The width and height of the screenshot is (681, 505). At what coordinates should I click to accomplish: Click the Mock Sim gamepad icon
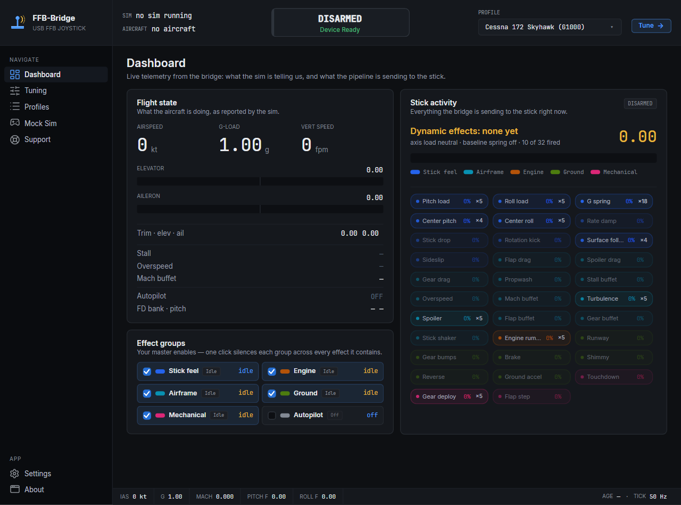click(15, 123)
